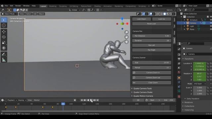Viewport: 212px width, 119px height.
Task: Select the Move tool
Action: tap(4, 32)
